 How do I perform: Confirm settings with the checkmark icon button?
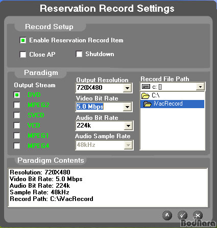tap(182, 215)
